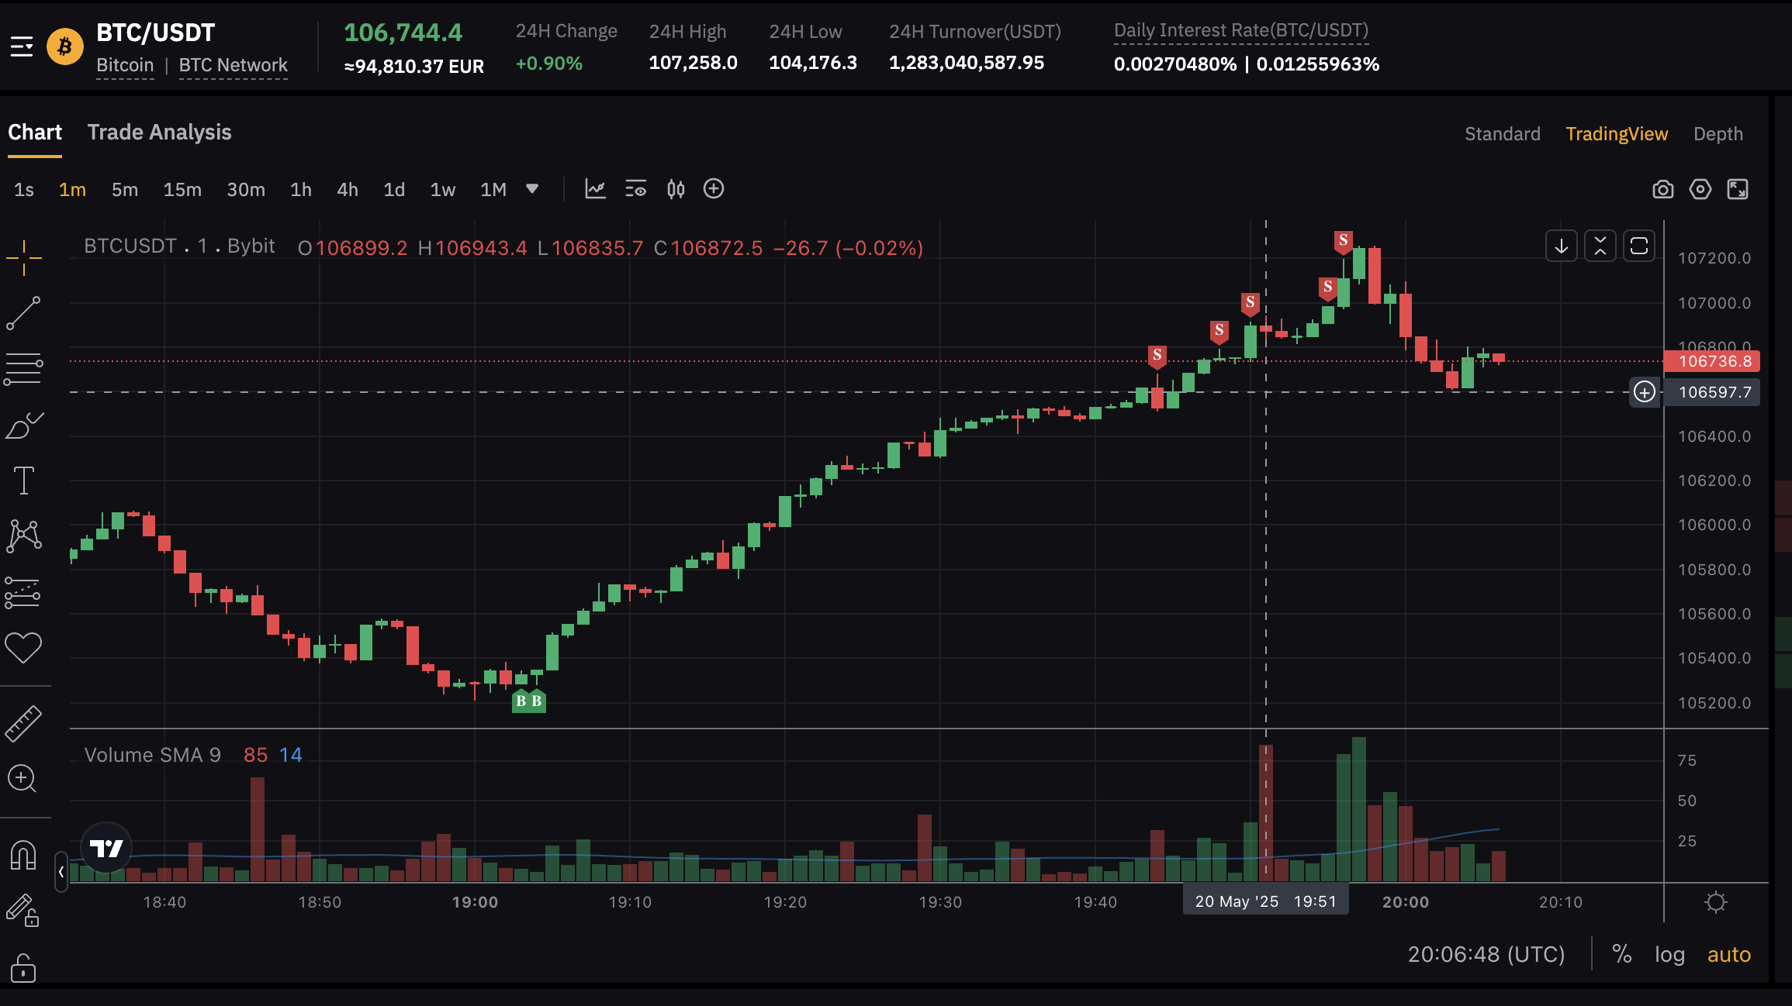
Task: Click the BTC Network link
Action: 233,65
